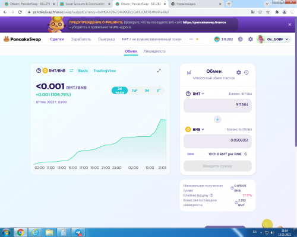The image size is (297, 237).
Task: Switch to Ликвидность tab
Action: pyautogui.click(x=154, y=51)
